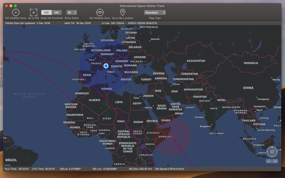Zoom out with the minus button
This screenshot has height=178, width=285.
pos(269,161)
